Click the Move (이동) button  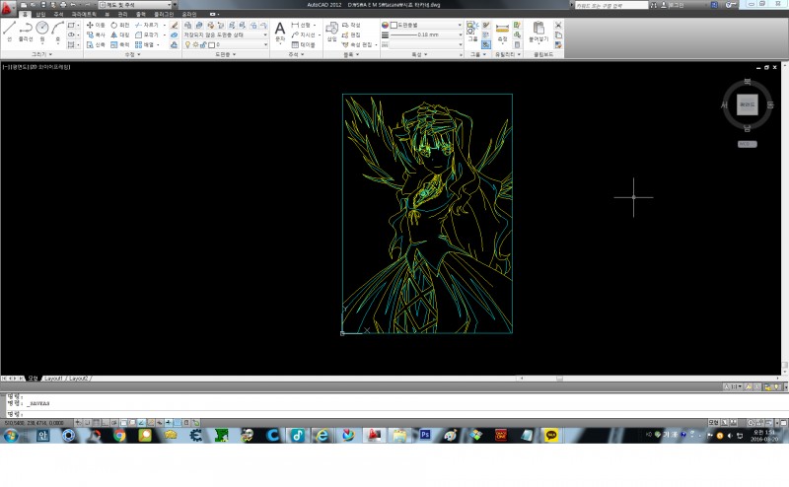click(x=96, y=25)
